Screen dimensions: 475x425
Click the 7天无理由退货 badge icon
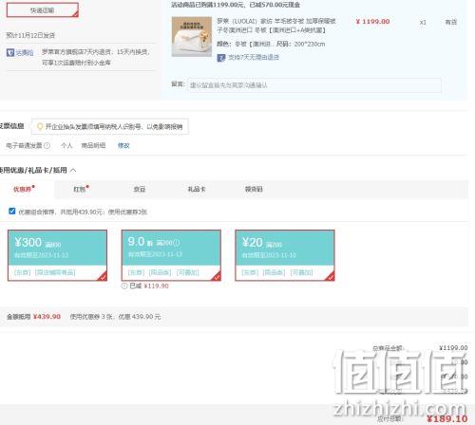click(221, 58)
